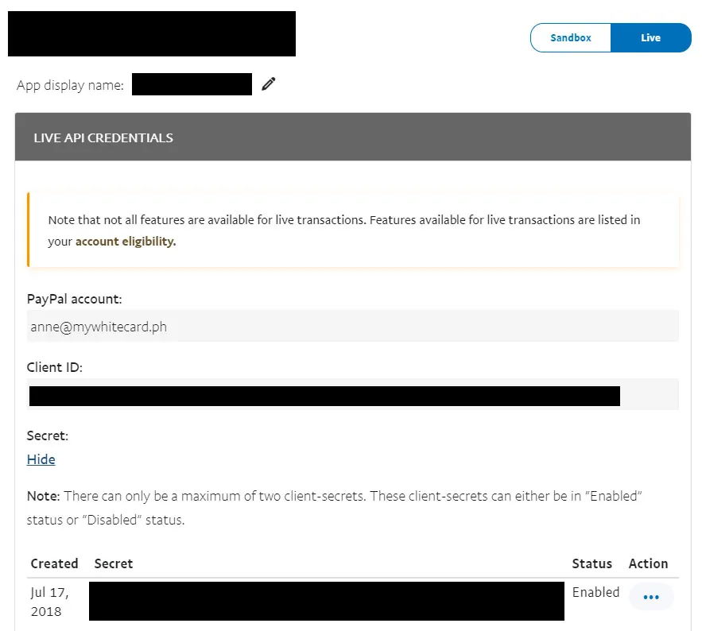Click the PayPal account email field

click(352, 326)
